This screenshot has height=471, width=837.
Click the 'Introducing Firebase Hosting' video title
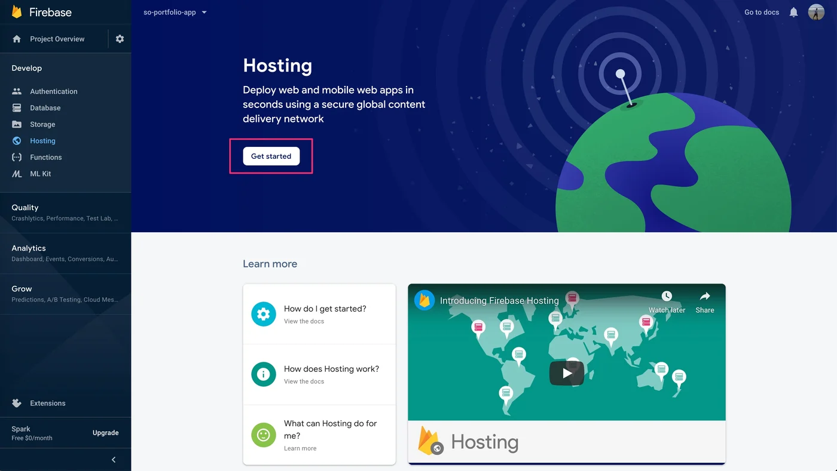499,300
